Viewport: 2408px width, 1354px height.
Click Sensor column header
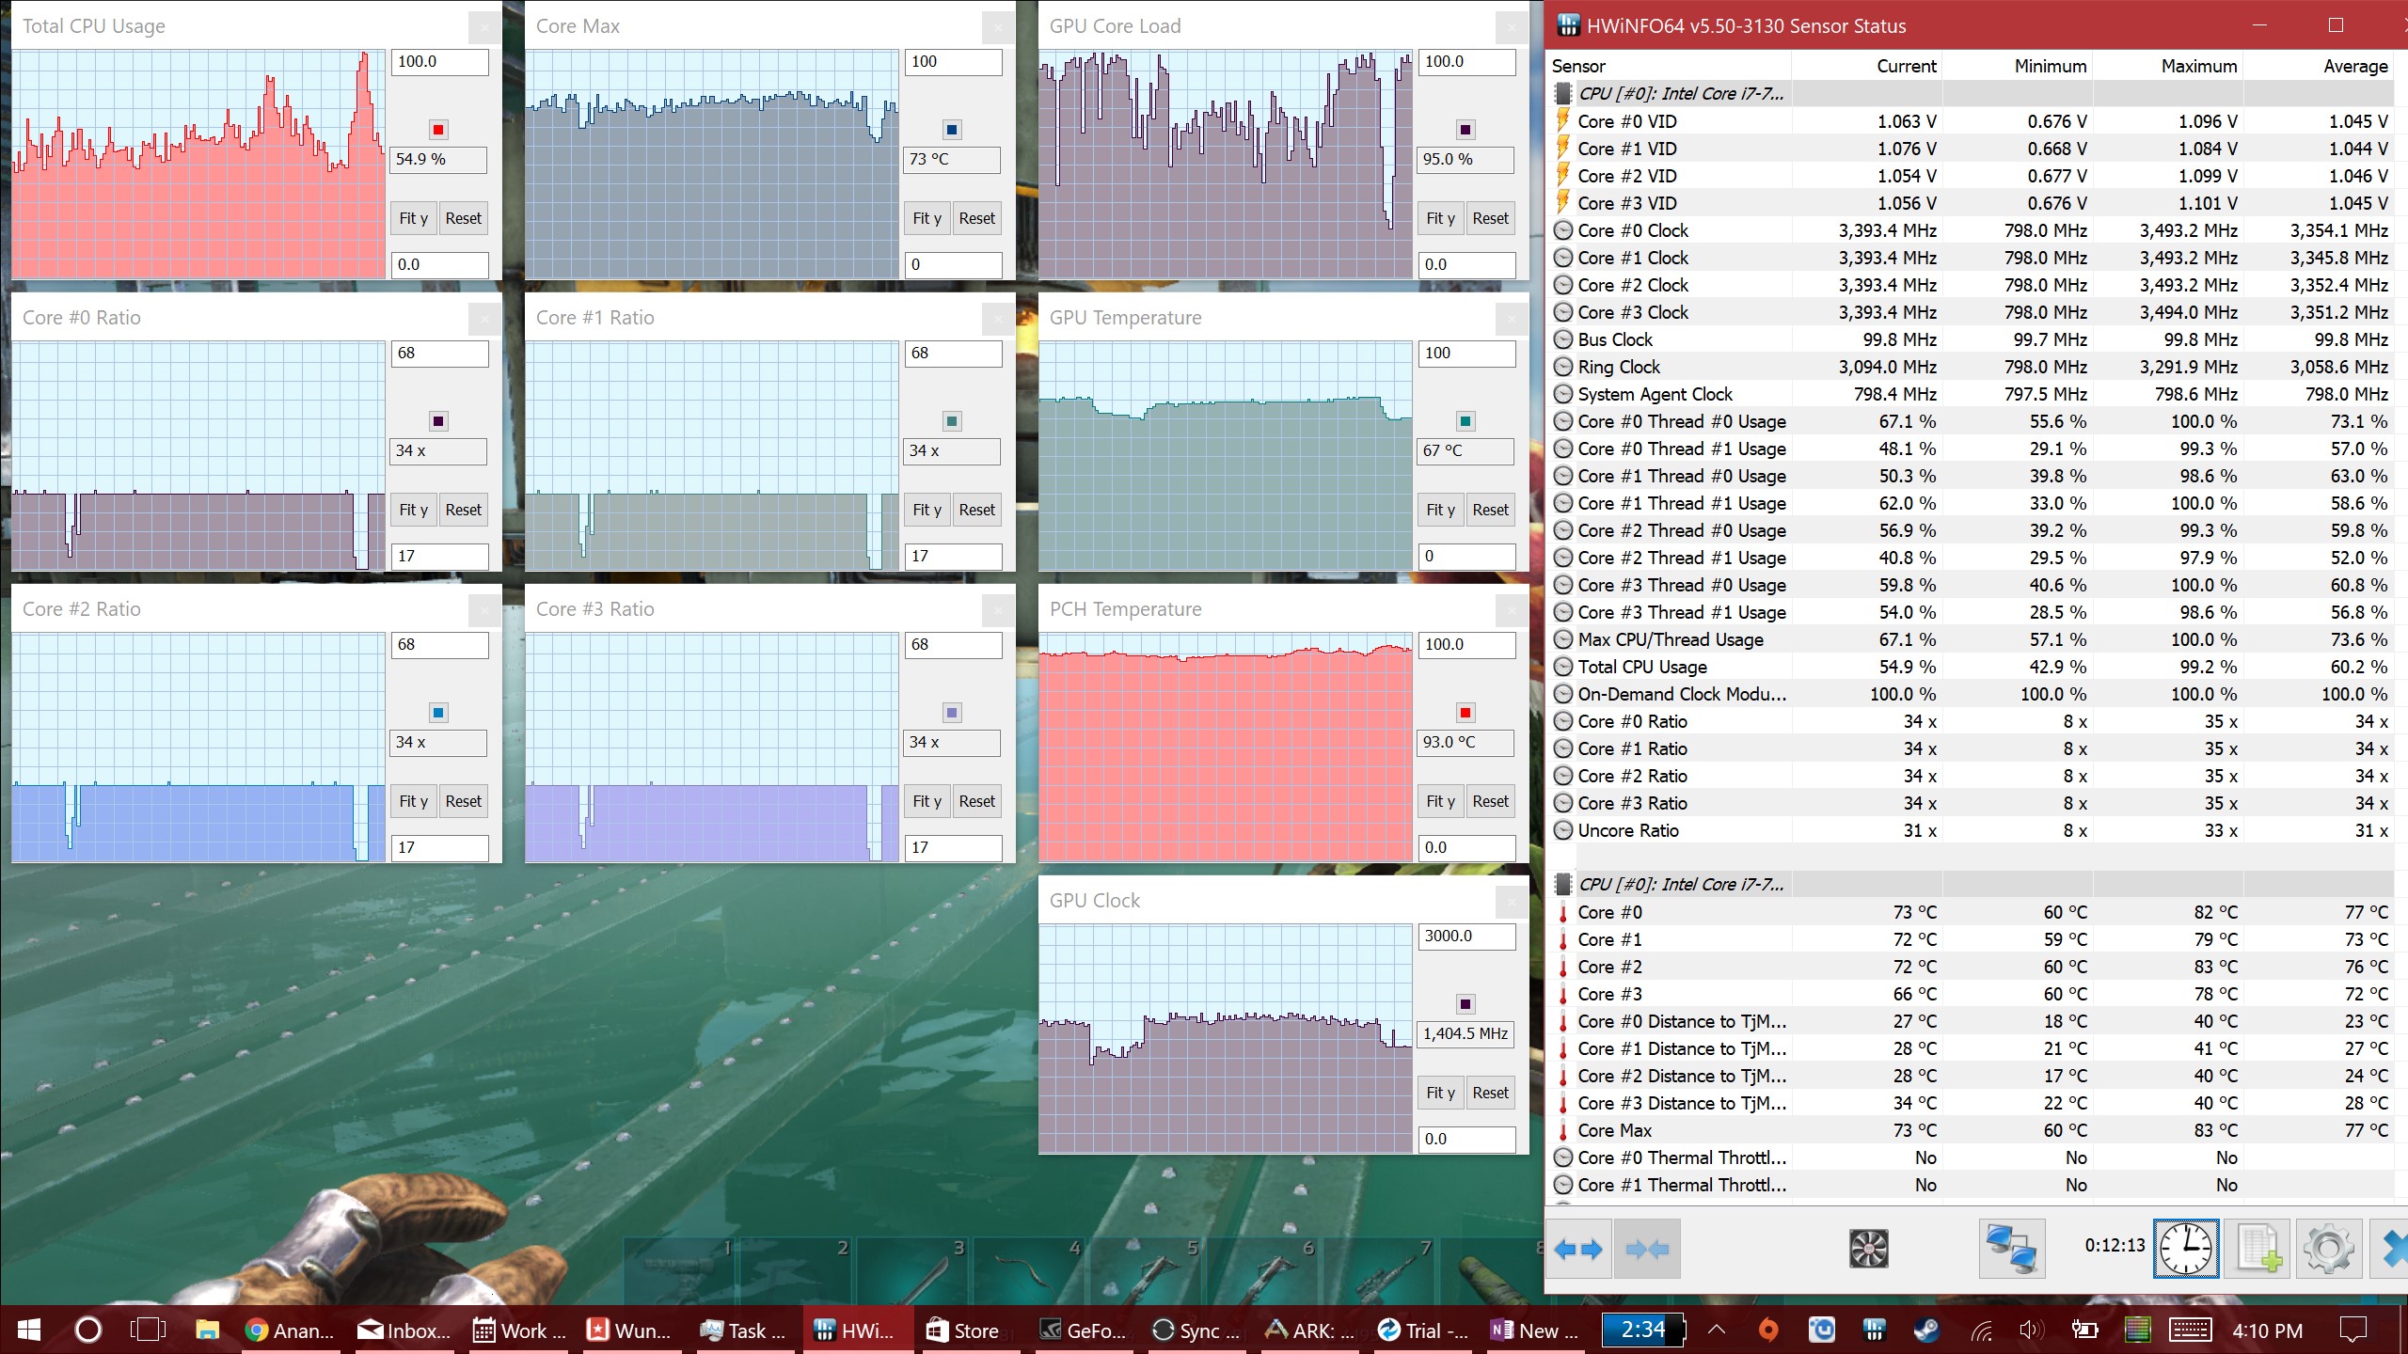[1669, 66]
